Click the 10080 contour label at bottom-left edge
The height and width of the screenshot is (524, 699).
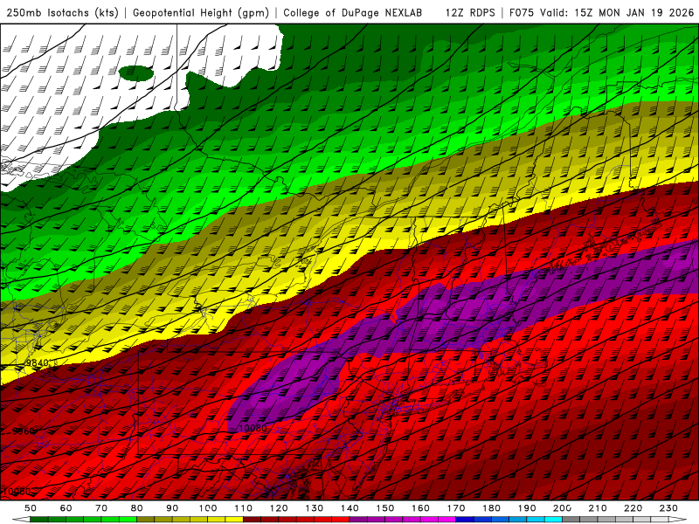[16, 492]
